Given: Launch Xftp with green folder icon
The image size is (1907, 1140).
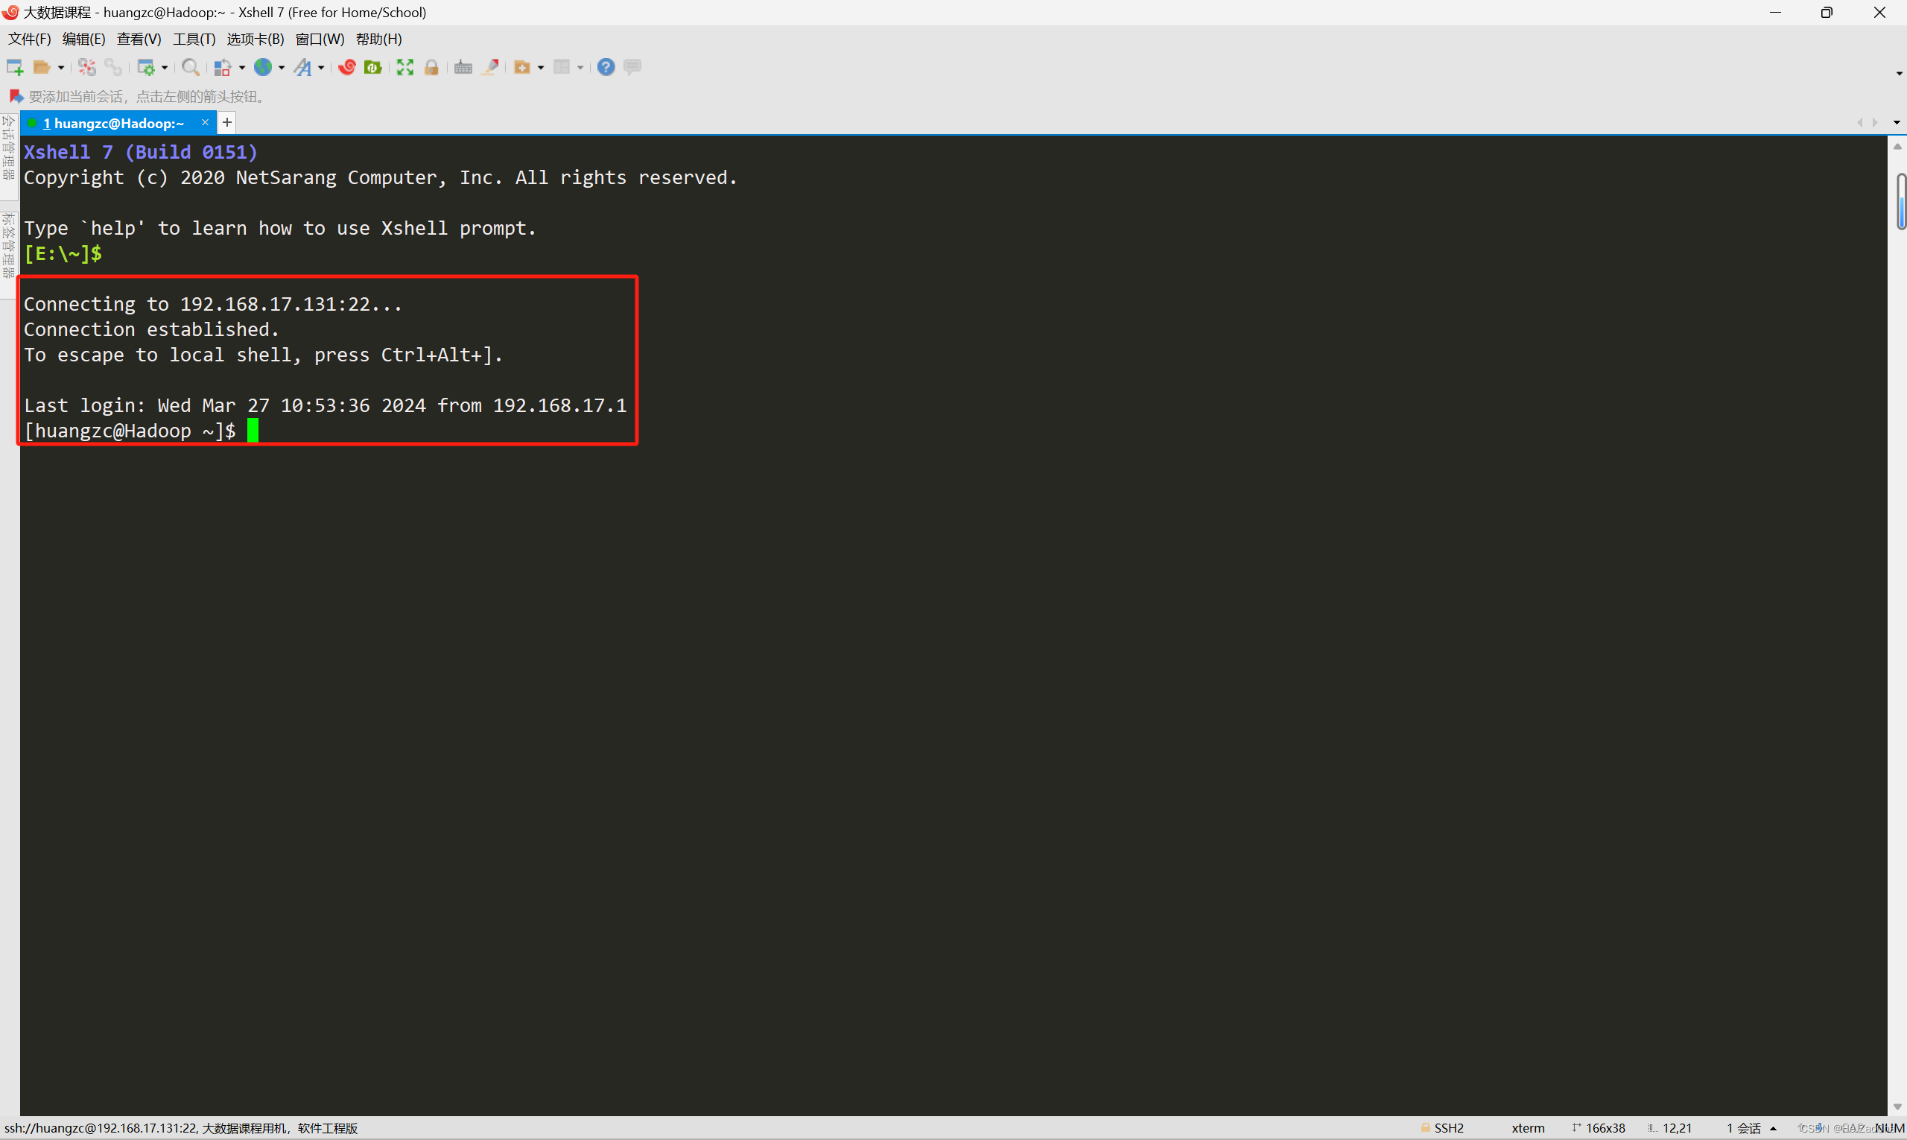Looking at the screenshot, I should tap(373, 68).
